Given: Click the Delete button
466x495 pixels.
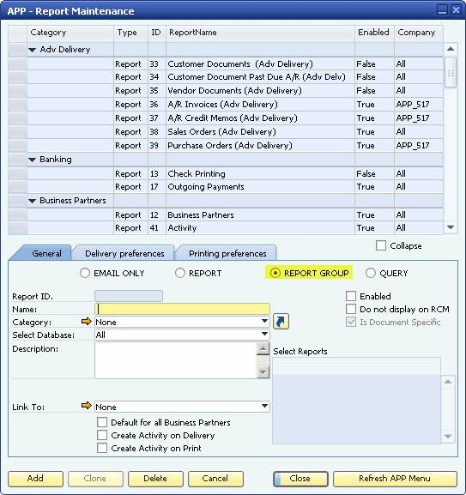Looking at the screenshot, I should [155, 479].
